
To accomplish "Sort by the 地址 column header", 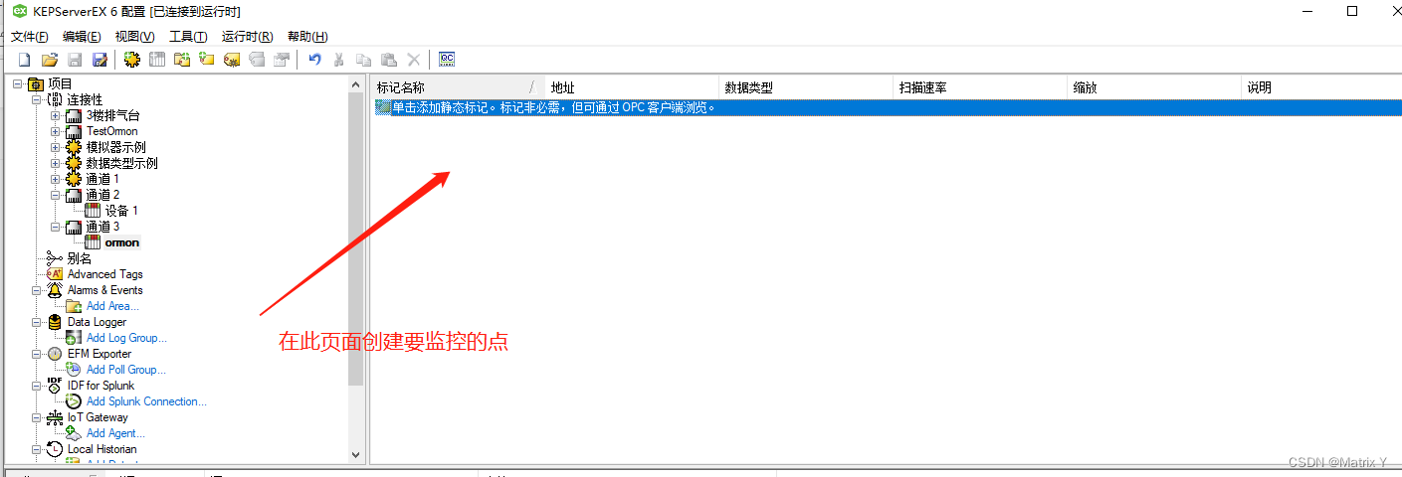I will click(633, 87).
